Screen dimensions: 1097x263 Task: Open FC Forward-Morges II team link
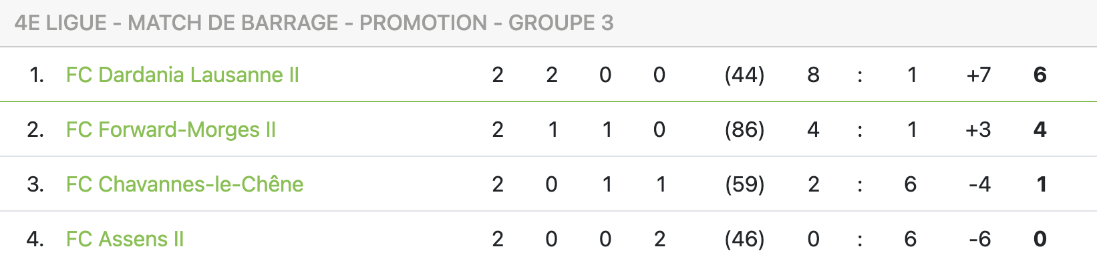pos(171,129)
